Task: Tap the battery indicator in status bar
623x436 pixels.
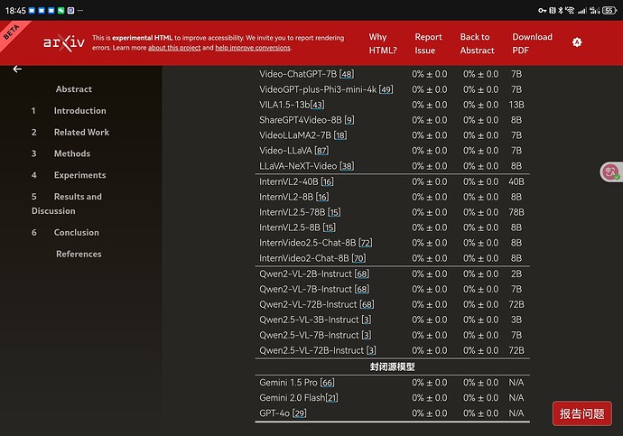Action: 609,10
